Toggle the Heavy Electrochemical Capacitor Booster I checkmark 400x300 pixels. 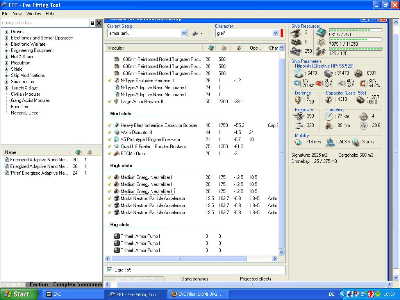coord(109,125)
